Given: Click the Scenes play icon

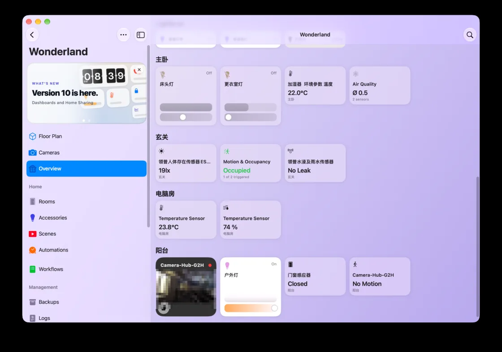Looking at the screenshot, I should 32,234.
